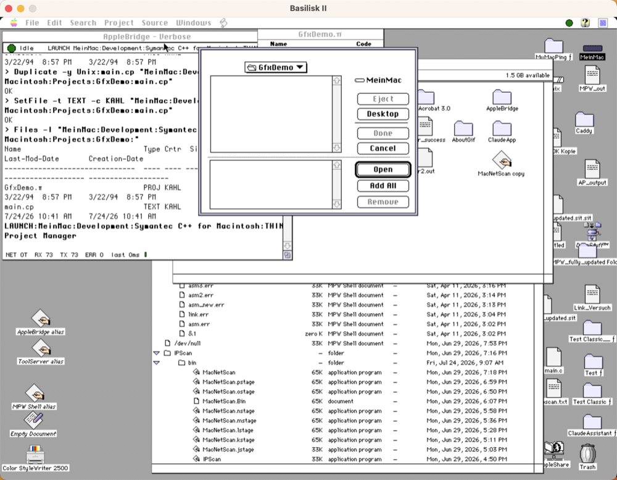Select the Caddy folder icon

pyautogui.click(x=584, y=119)
